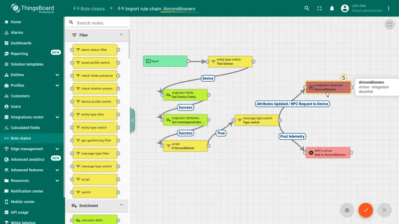Select gps geofencing filter node in library
The image size is (399, 224).
tap(95, 140)
